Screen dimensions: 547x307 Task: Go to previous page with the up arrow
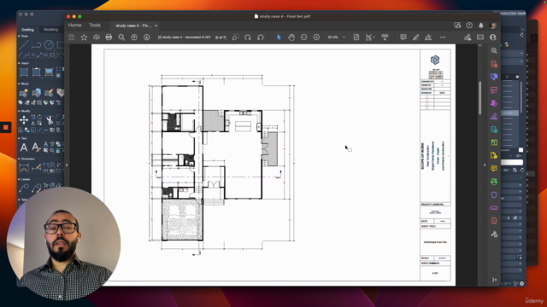coord(134,38)
